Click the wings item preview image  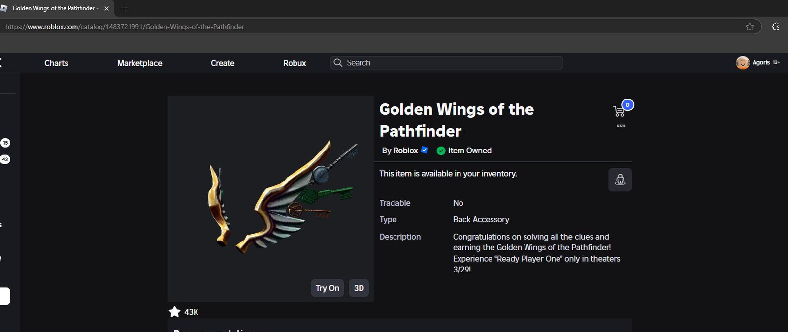click(271, 199)
